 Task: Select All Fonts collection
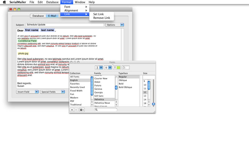(x=80, y=77)
